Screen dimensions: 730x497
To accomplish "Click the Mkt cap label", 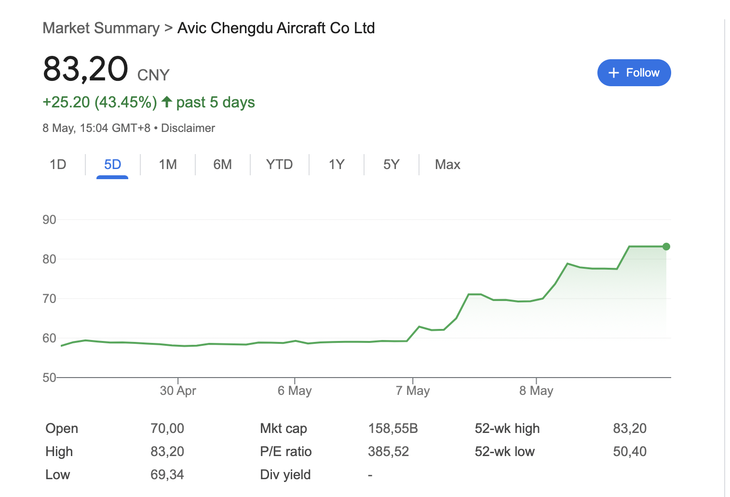I will 284,428.
